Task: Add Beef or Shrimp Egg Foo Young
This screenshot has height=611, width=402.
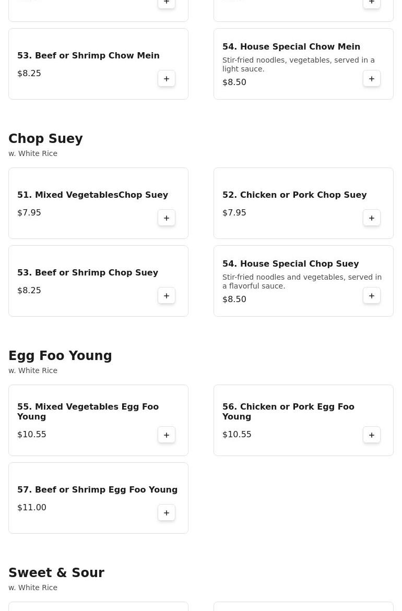Action: click(x=167, y=513)
